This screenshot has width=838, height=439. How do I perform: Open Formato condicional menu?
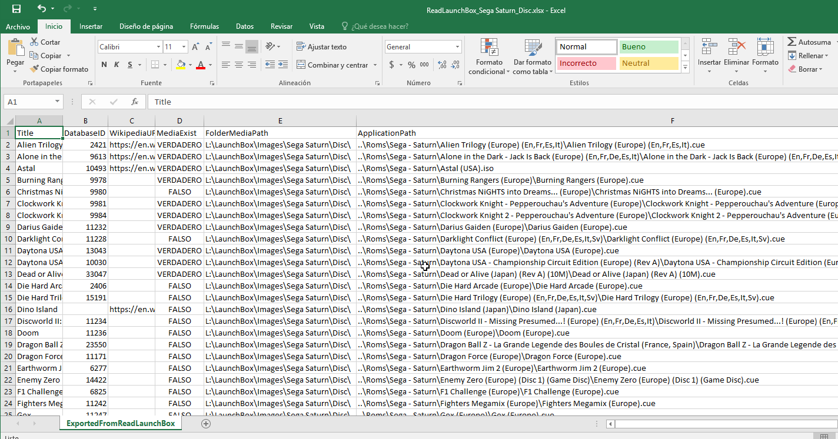tap(489, 57)
